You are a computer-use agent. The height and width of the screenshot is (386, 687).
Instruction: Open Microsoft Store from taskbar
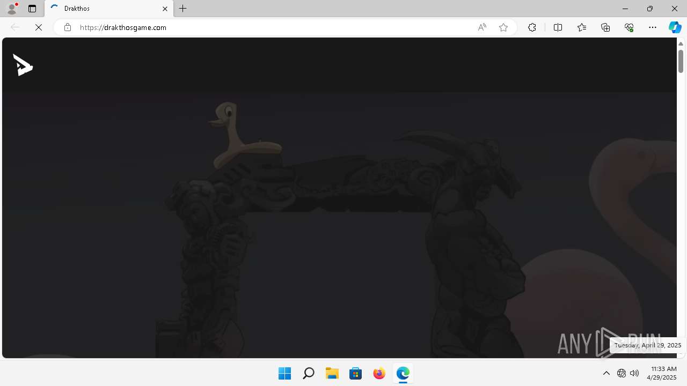(x=355, y=373)
